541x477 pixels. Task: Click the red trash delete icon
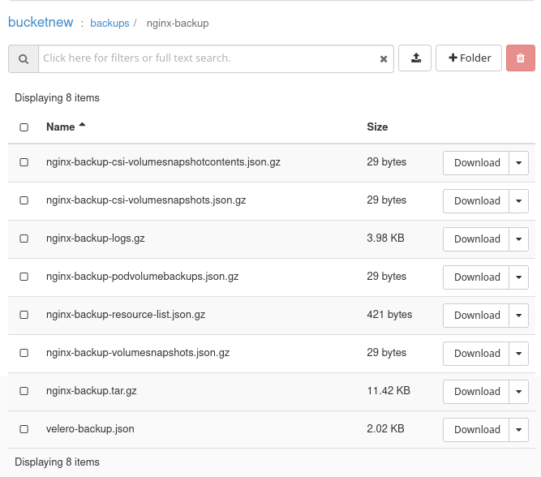coord(520,58)
